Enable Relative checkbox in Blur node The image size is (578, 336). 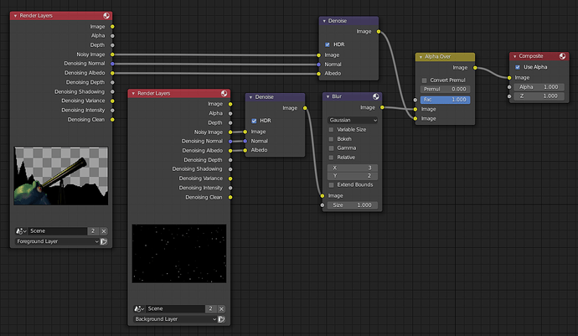pyautogui.click(x=331, y=158)
